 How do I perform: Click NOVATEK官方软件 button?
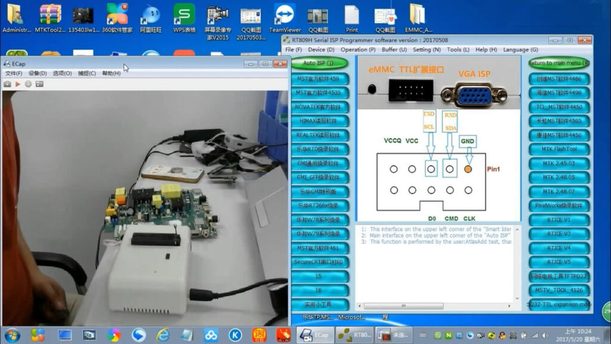319,107
